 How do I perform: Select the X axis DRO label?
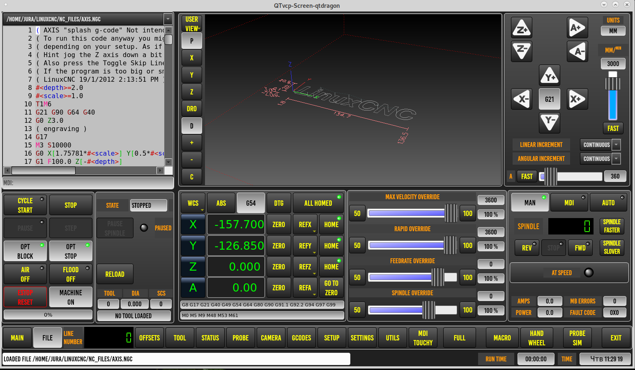click(x=193, y=225)
